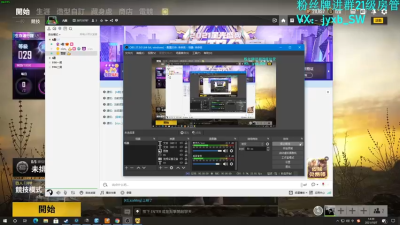Open transition settings gear in OBS

click(x=267, y=144)
